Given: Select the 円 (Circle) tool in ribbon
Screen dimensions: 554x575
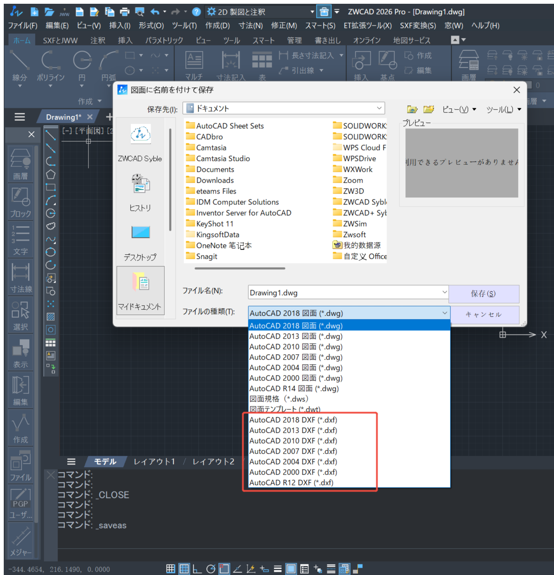Looking at the screenshot, I should 82,66.
